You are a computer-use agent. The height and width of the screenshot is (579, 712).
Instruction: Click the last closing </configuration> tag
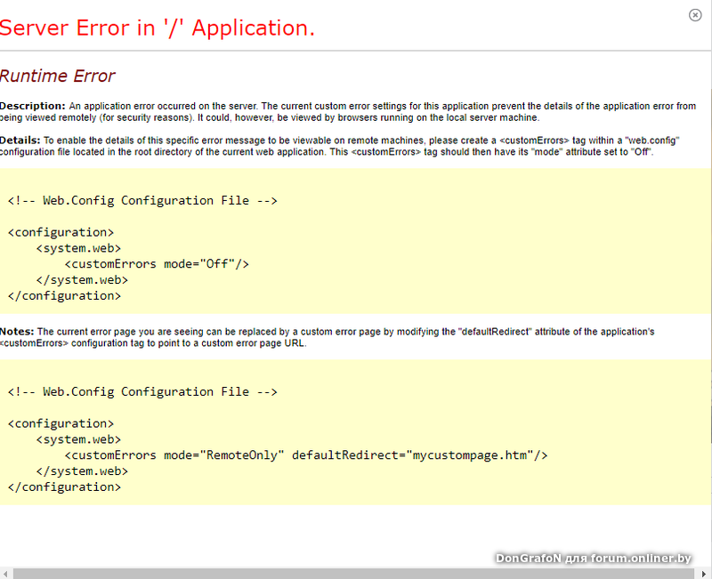click(64, 487)
